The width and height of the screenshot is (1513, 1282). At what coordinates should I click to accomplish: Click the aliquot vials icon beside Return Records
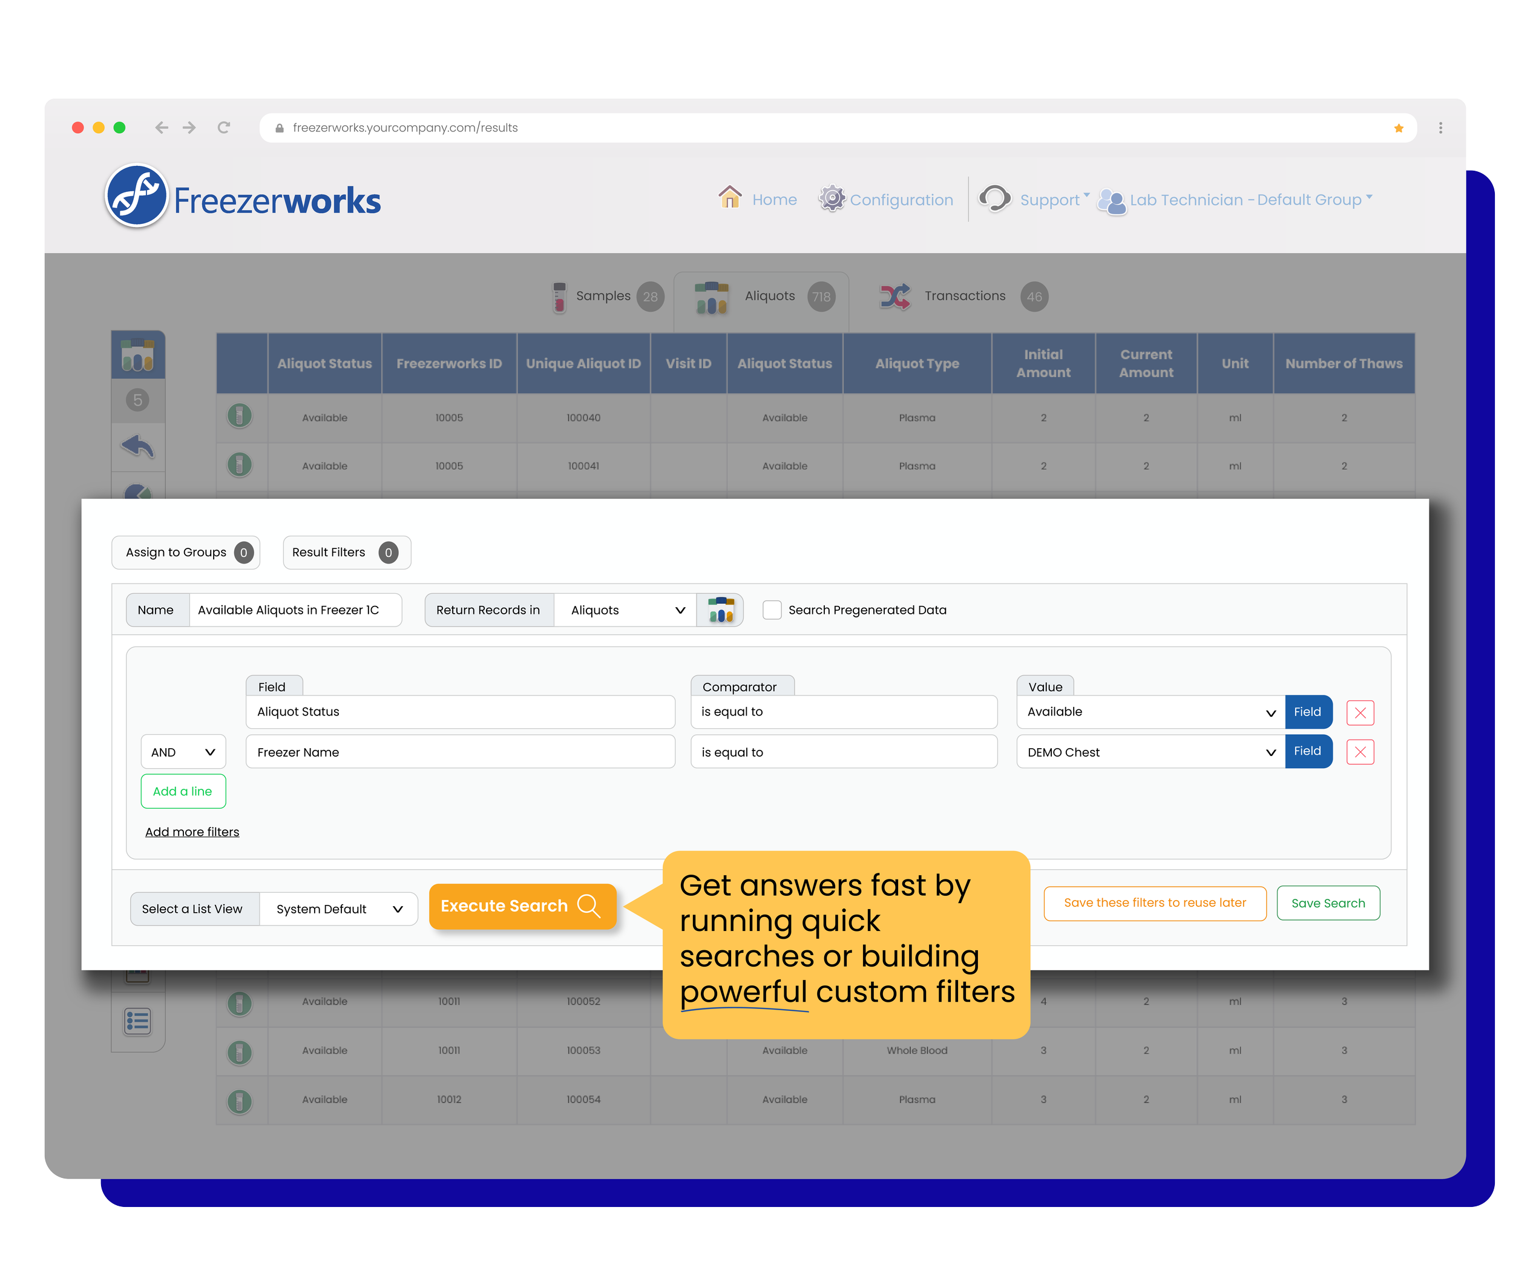(720, 610)
